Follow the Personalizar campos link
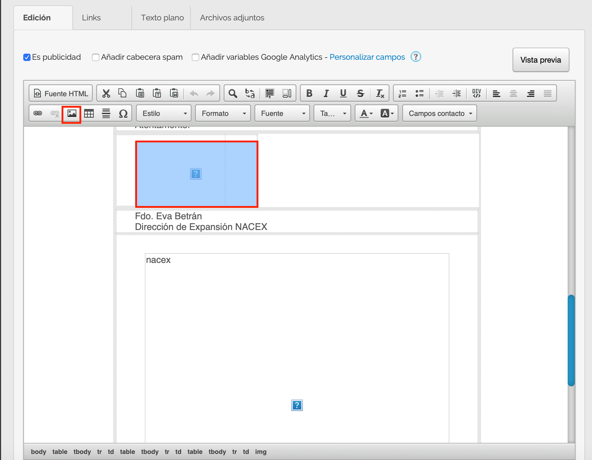The width and height of the screenshot is (592, 460). click(367, 57)
